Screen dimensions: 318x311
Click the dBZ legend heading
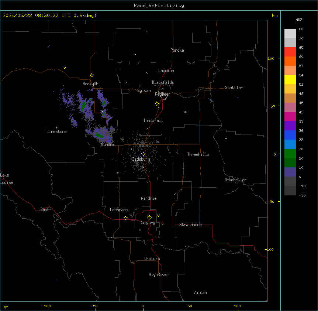coord(299,20)
